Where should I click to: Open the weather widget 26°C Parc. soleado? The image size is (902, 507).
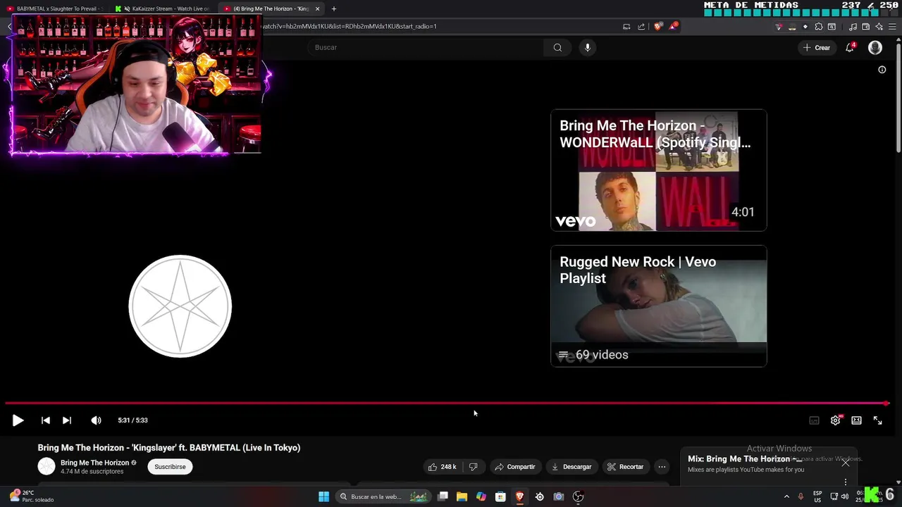31,496
